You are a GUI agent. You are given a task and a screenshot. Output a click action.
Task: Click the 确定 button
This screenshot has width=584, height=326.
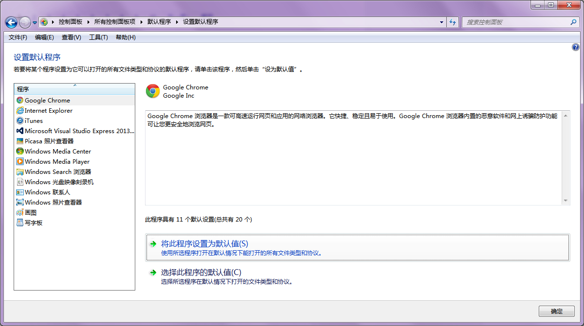557,311
